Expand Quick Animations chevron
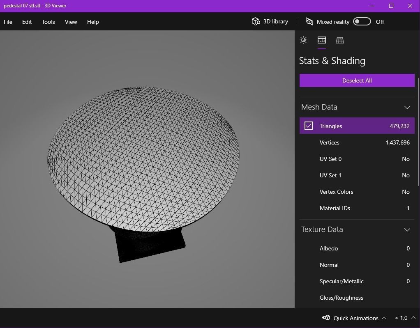This screenshot has width=420, height=328. (x=384, y=318)
